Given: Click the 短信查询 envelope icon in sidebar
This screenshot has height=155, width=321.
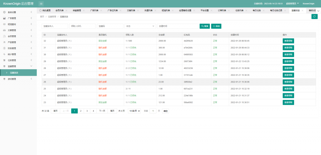Looking at the screenshot, I should (x=4, y=24).
